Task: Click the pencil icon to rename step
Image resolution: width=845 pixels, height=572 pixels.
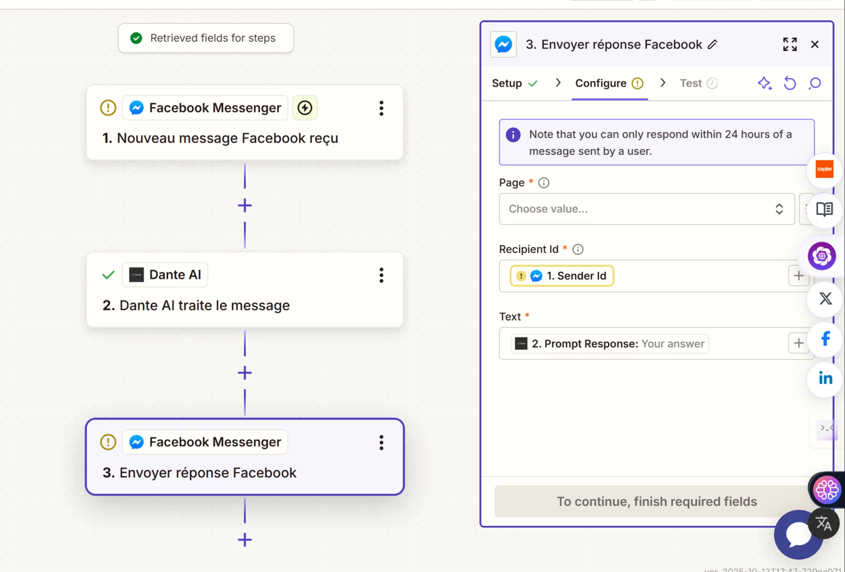Action: (713, 44)
